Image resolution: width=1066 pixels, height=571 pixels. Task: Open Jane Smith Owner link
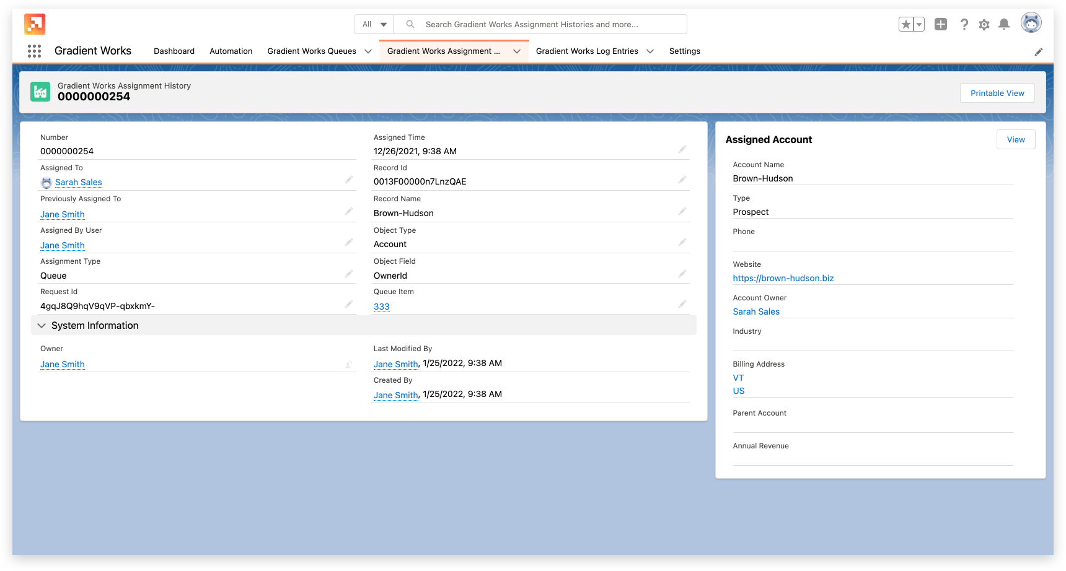click(63, 364)
